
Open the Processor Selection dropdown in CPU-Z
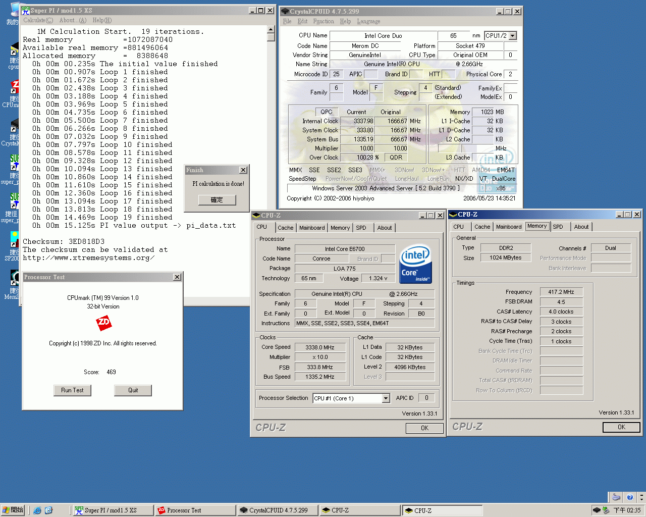pos(386,398)
